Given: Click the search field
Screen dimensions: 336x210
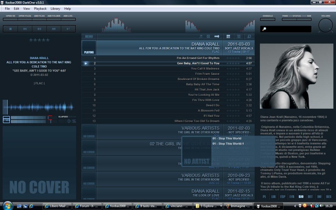Looking at the screenshot, I should click(x=286, y=29).
